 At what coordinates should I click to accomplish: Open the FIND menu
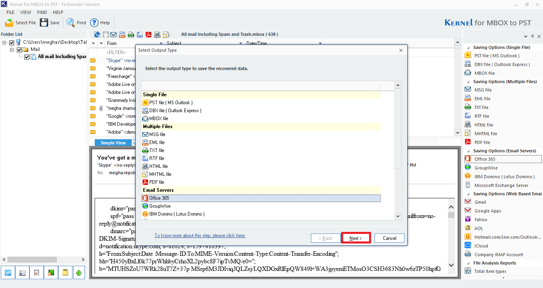(x=42, y=12)
